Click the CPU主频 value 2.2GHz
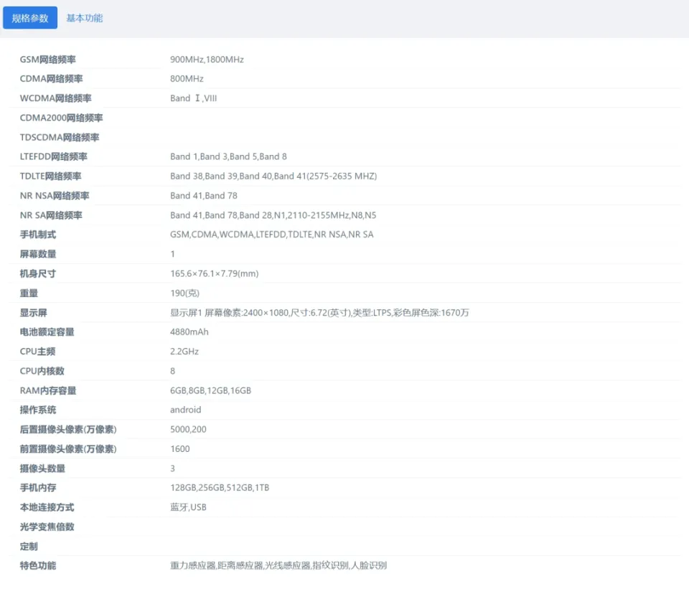The image size is (689, 589). (184, 352)
